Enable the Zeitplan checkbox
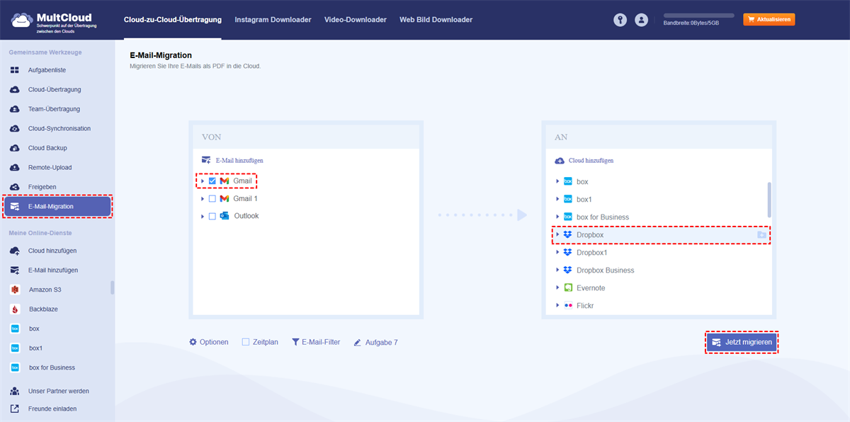 click(246, 342)
